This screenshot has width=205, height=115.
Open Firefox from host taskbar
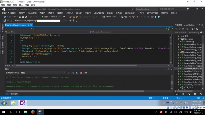[x=33, y=112]
